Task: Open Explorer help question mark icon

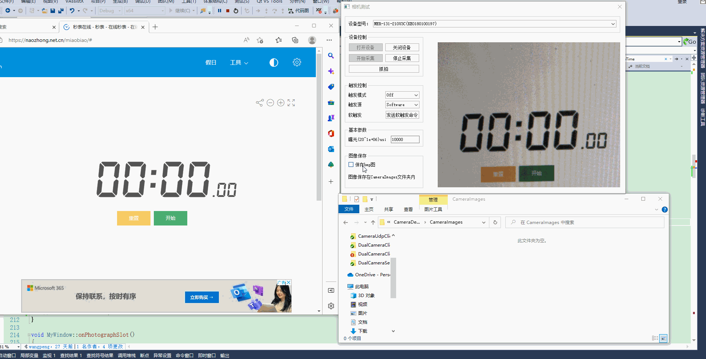Action: (x=665, y=210)
